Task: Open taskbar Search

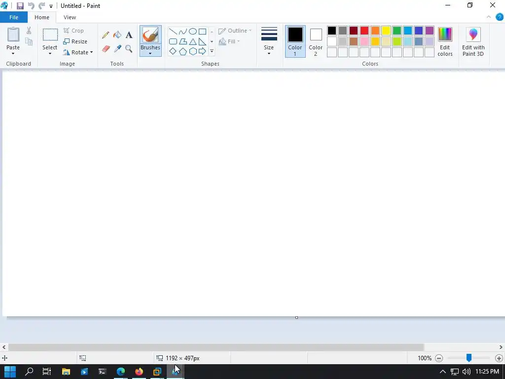Action: click(29, 372)
